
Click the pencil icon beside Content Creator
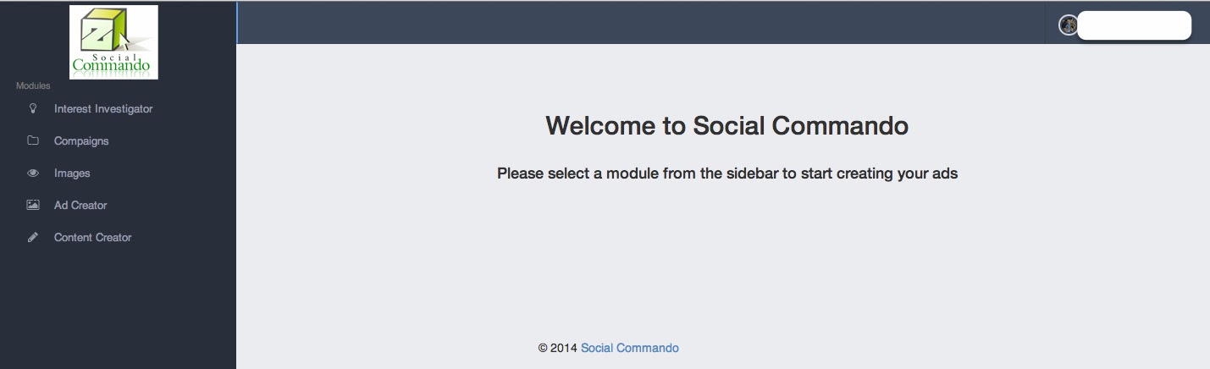33,238
